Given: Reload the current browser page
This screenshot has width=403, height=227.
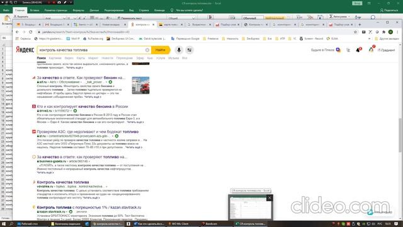Looking at the screenshot, I should pos(31,32).
